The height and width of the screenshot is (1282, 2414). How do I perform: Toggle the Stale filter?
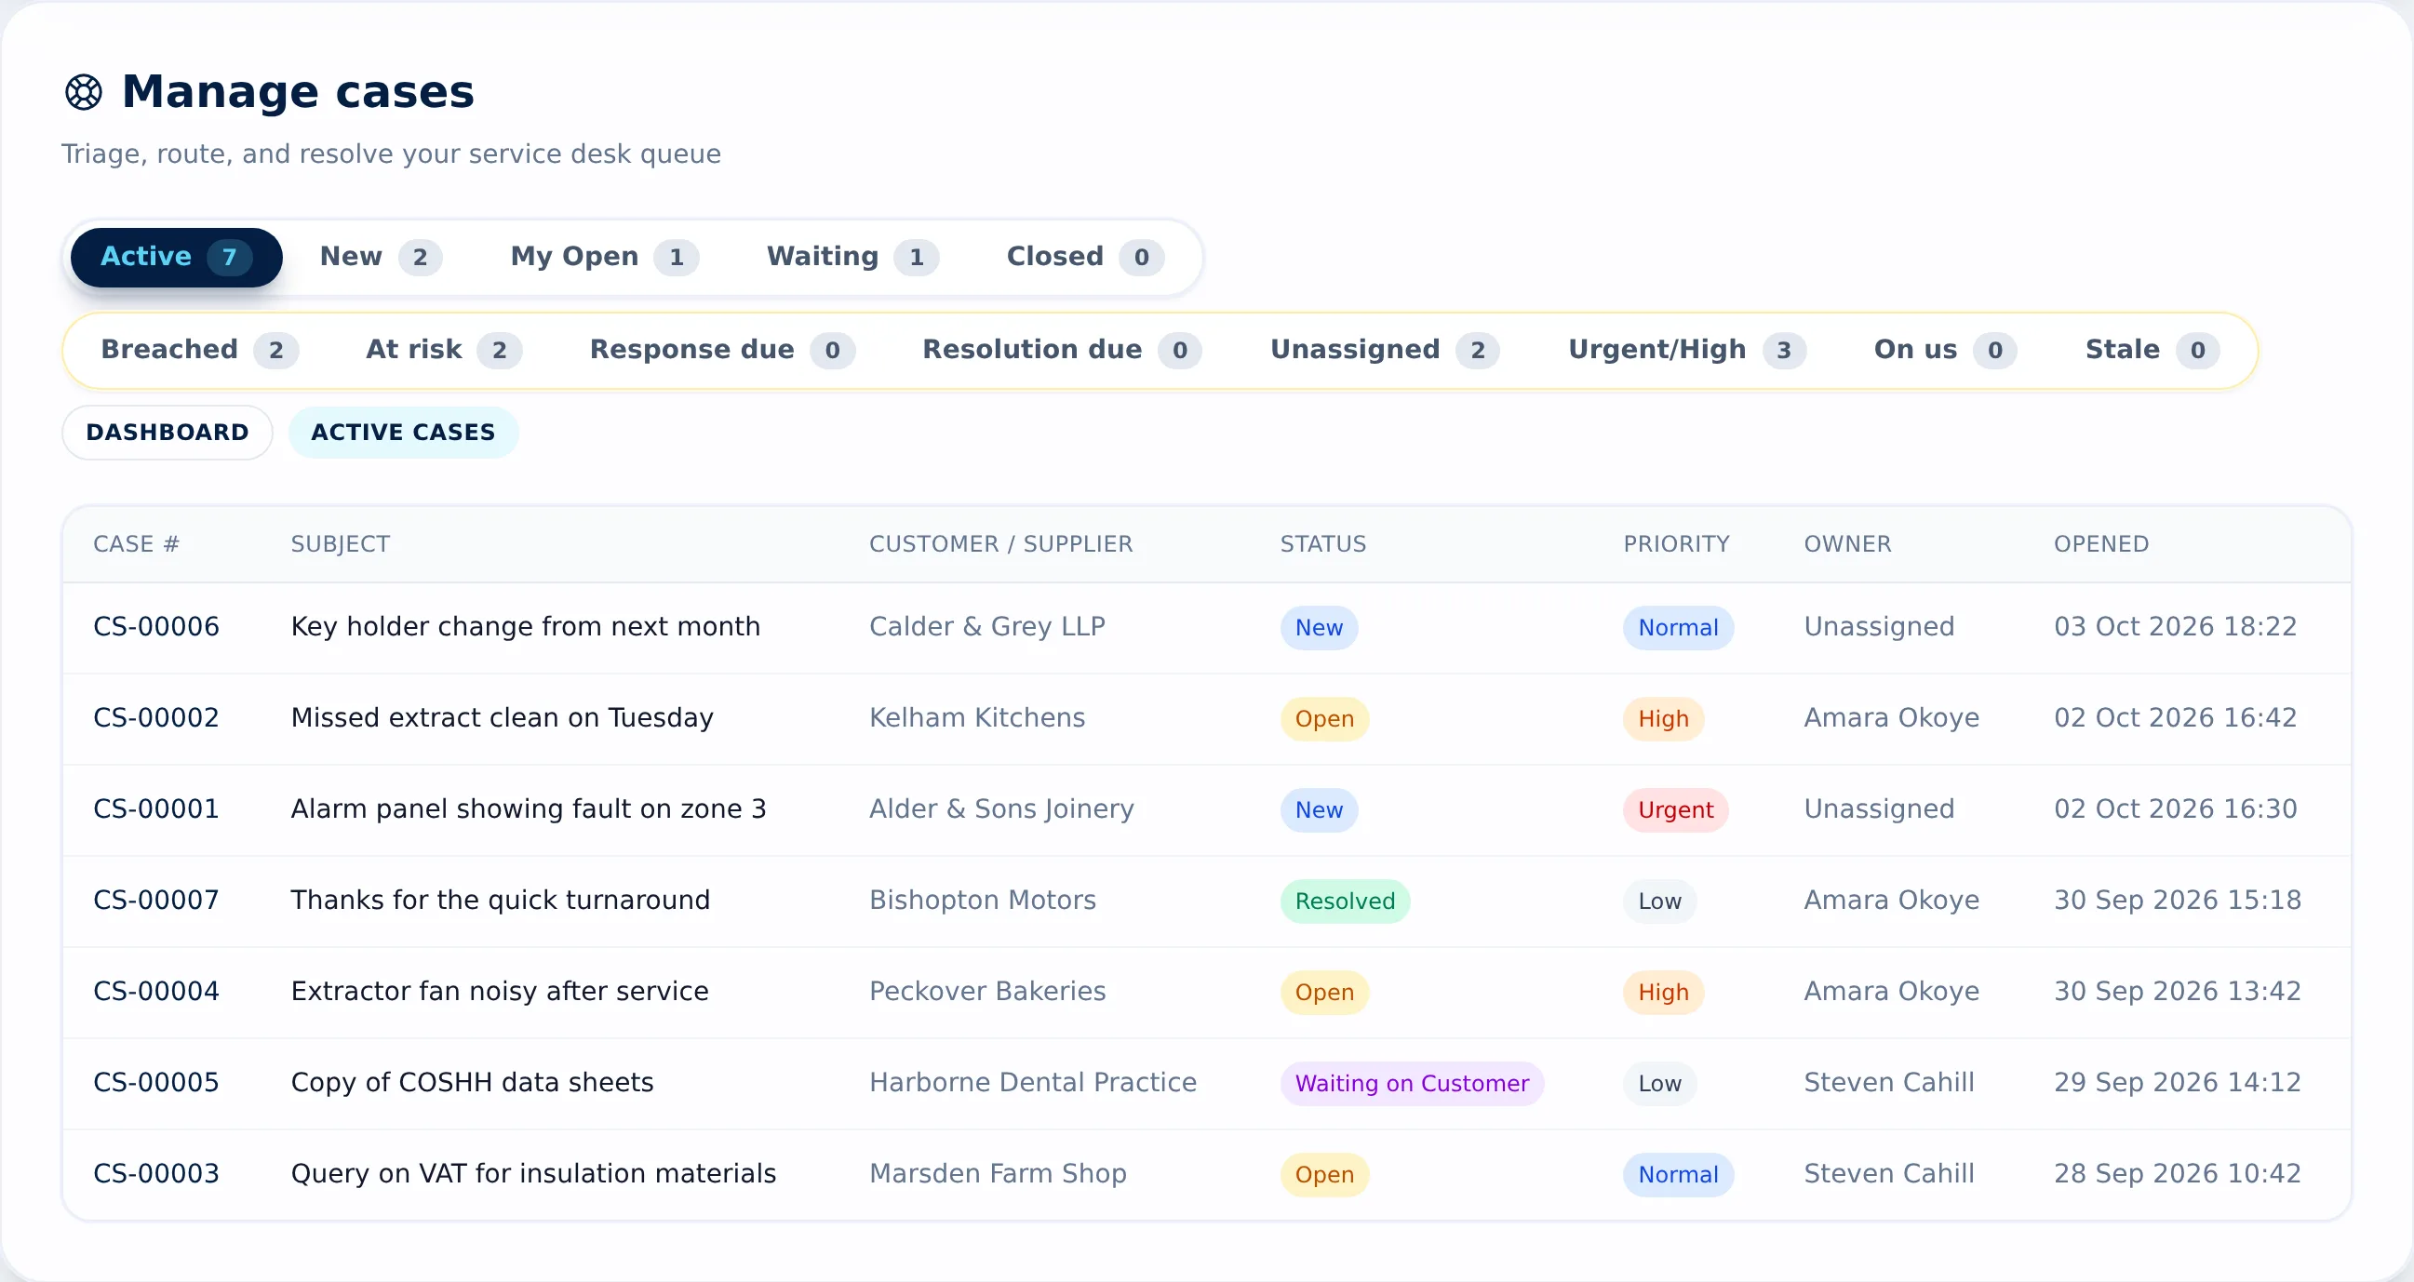pos(2152,350)
